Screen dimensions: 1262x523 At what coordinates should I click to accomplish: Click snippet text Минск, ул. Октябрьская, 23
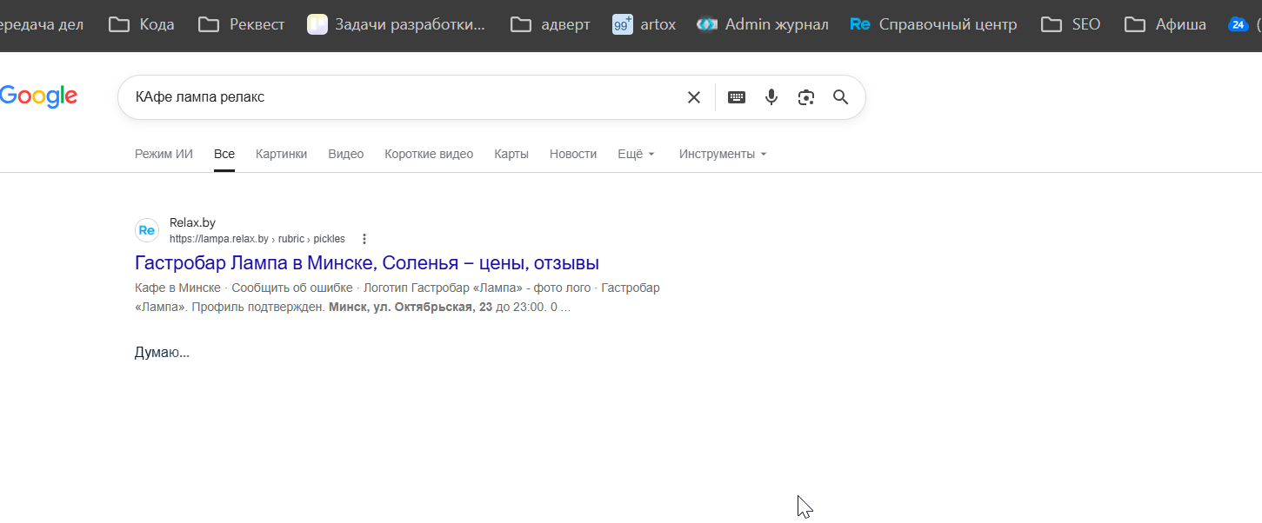pyautogui.click(x=411, y=307)
